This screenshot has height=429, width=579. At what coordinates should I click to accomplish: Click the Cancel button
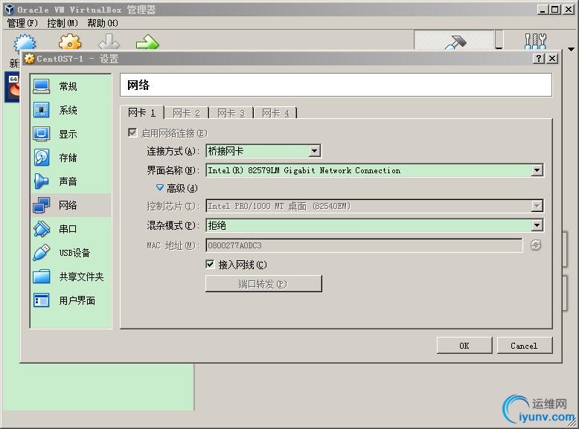tap(525, 346)
